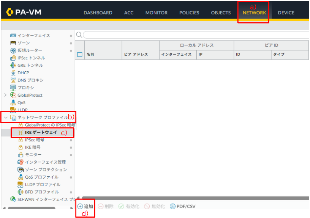310x218 pixels.
Task: Select the NETWORK tab
Action: (x=254, y=13)
